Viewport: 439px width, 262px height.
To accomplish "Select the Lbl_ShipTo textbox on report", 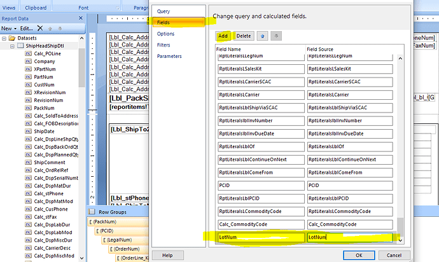I will 130,129.
